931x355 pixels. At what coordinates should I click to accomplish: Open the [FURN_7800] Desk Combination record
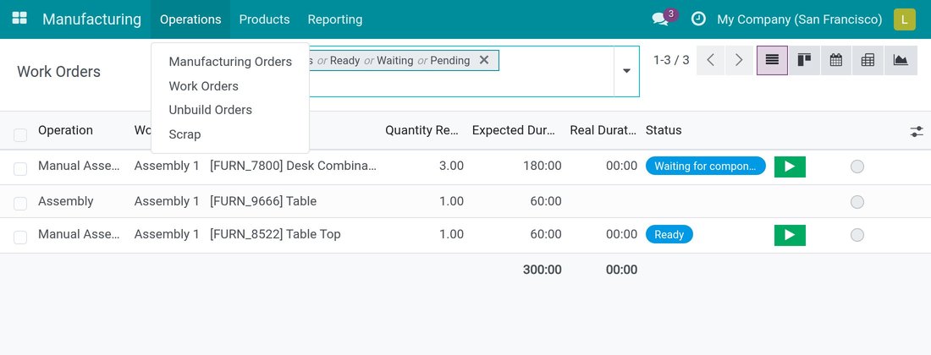293,166
